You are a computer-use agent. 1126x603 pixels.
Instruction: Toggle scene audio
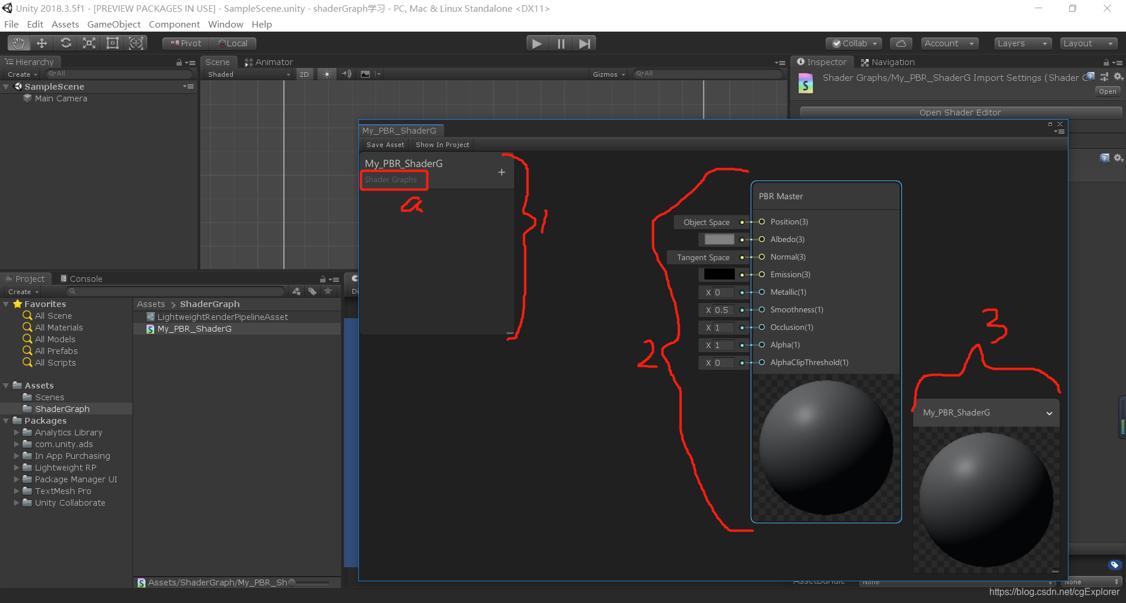pos(347,74)
